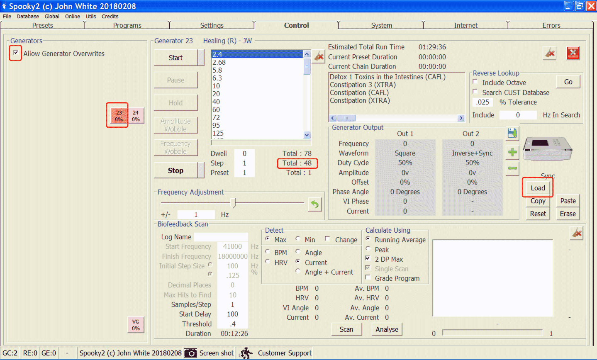Enable Grade Program checkbox
This screenshot has height=360, width=597.
click(368, 277)
